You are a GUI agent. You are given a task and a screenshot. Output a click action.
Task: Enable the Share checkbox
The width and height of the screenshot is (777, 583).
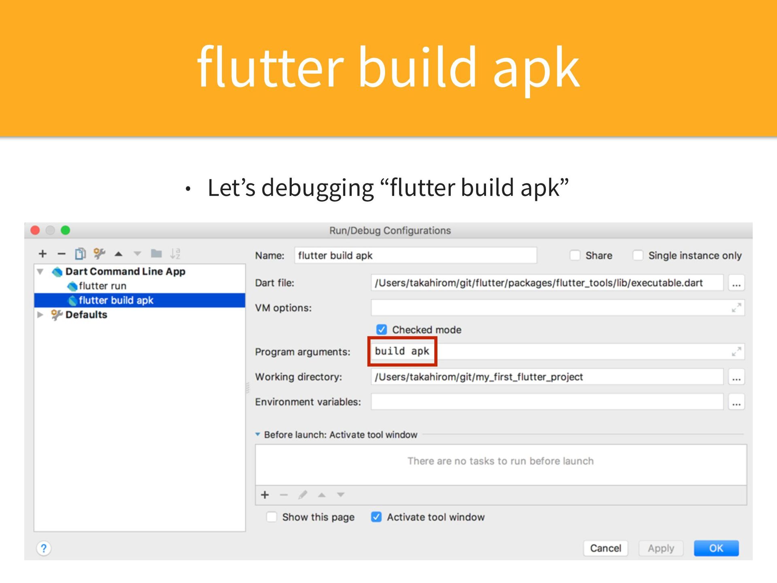coord(575,255)
